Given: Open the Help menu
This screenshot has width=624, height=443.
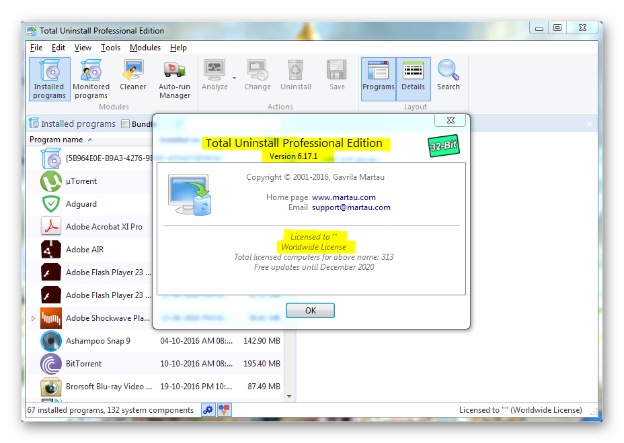Looking at the screenshot, I should [x=178, y=48].
